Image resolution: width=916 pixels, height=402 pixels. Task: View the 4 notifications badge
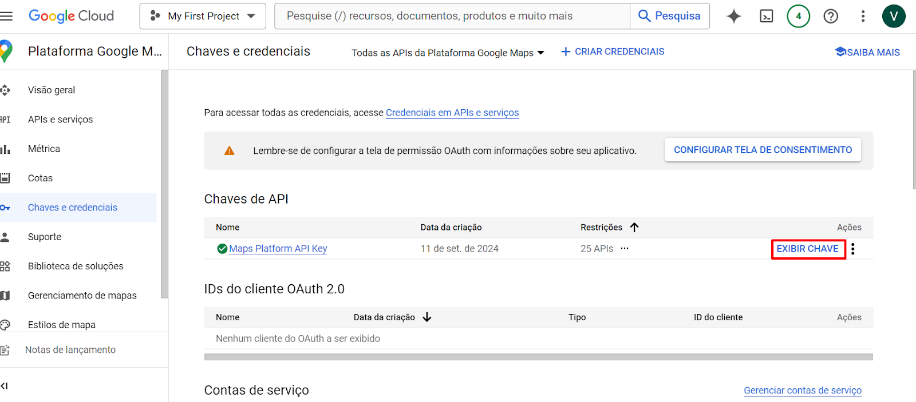(798, 16)
